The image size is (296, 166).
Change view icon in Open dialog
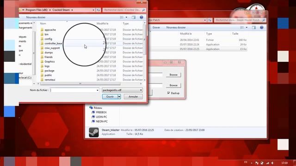122,18
